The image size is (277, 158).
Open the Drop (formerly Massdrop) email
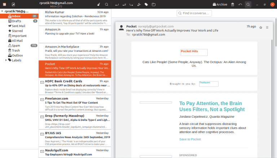(x=75, y=121)
